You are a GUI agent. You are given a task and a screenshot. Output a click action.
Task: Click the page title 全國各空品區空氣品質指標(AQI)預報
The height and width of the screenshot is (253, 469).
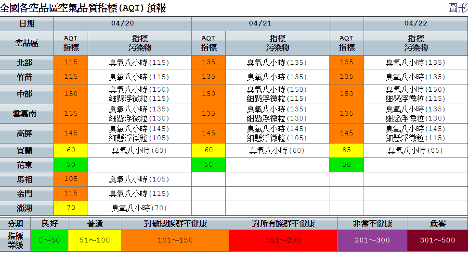[83, 8]
